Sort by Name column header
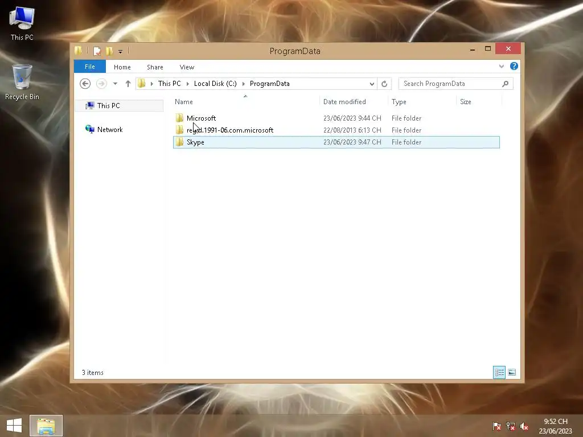 [x=184, y=102]
